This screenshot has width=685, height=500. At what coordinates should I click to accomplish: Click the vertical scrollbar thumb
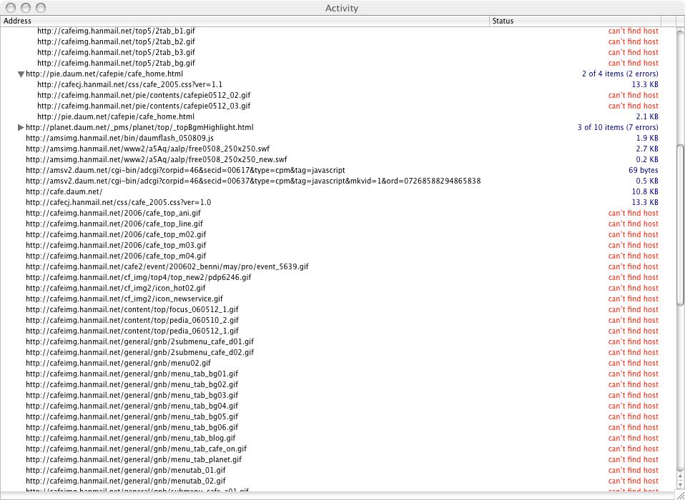[680, 225]
